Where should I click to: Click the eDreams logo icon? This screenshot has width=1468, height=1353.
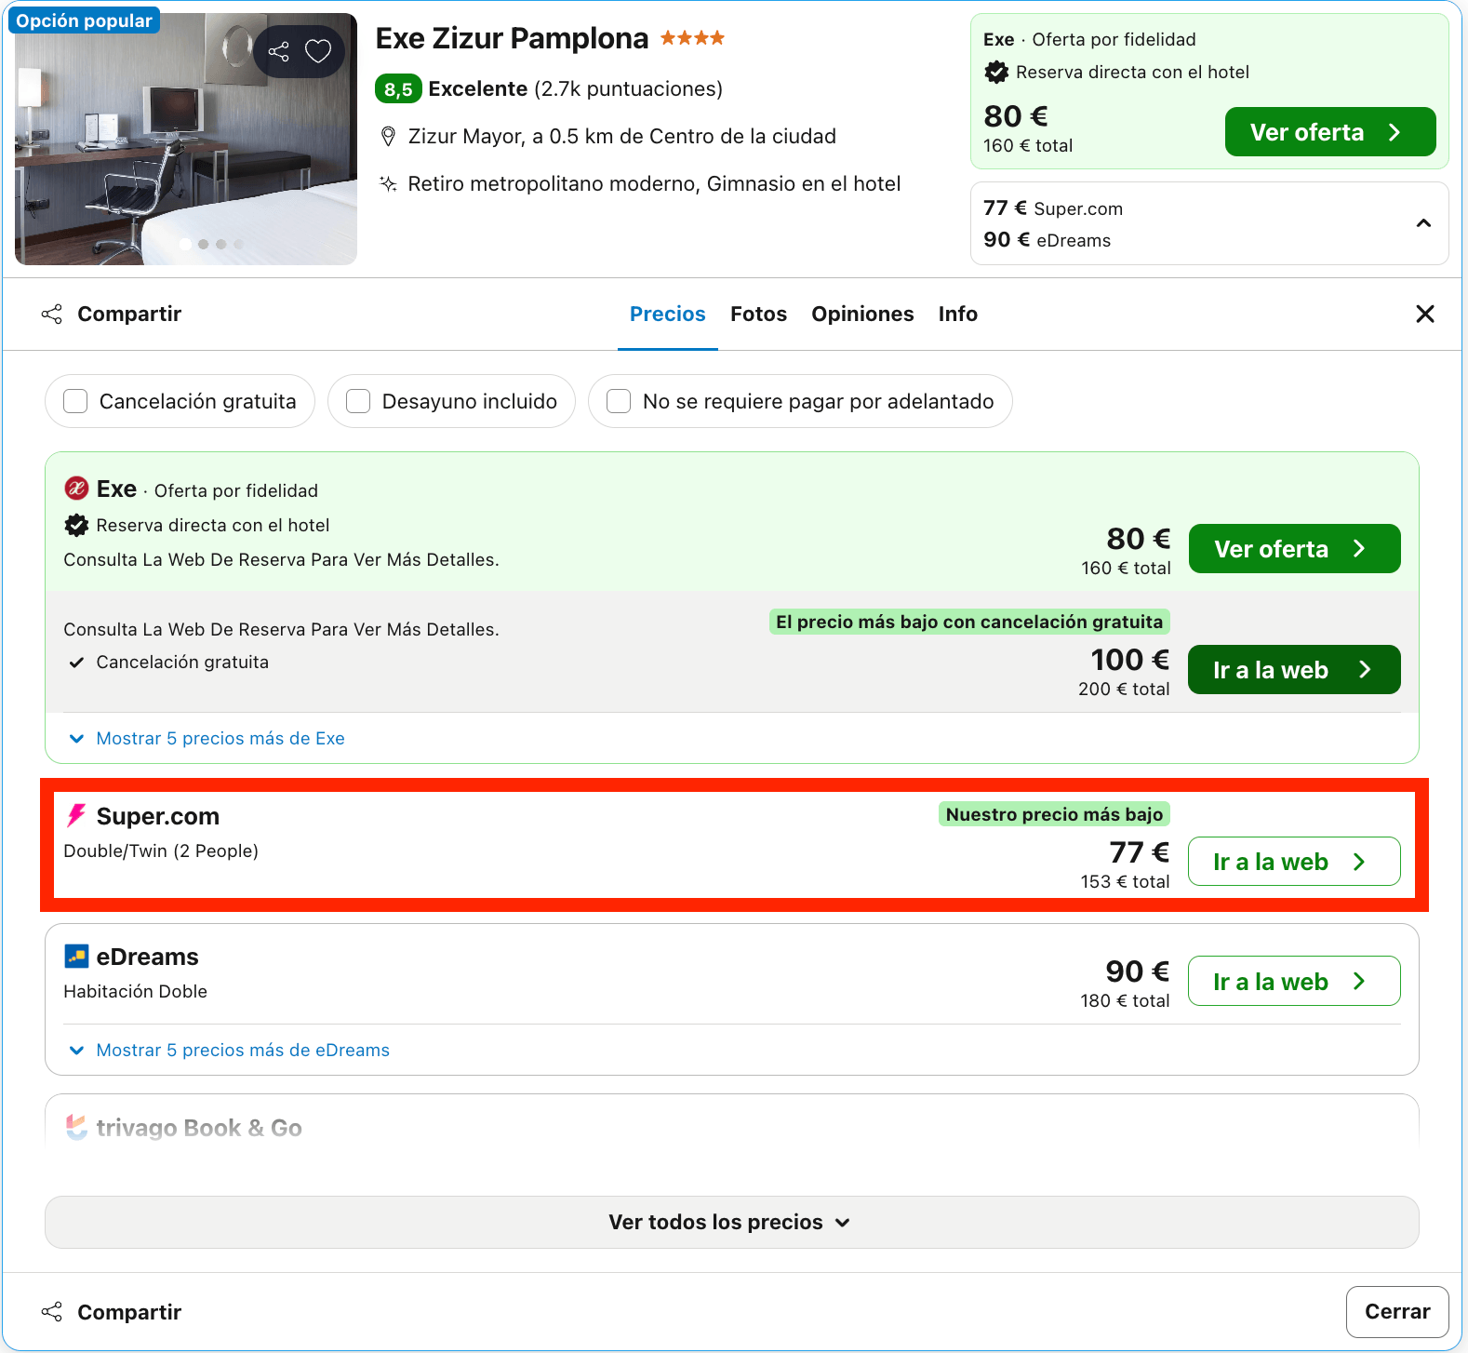76,957
